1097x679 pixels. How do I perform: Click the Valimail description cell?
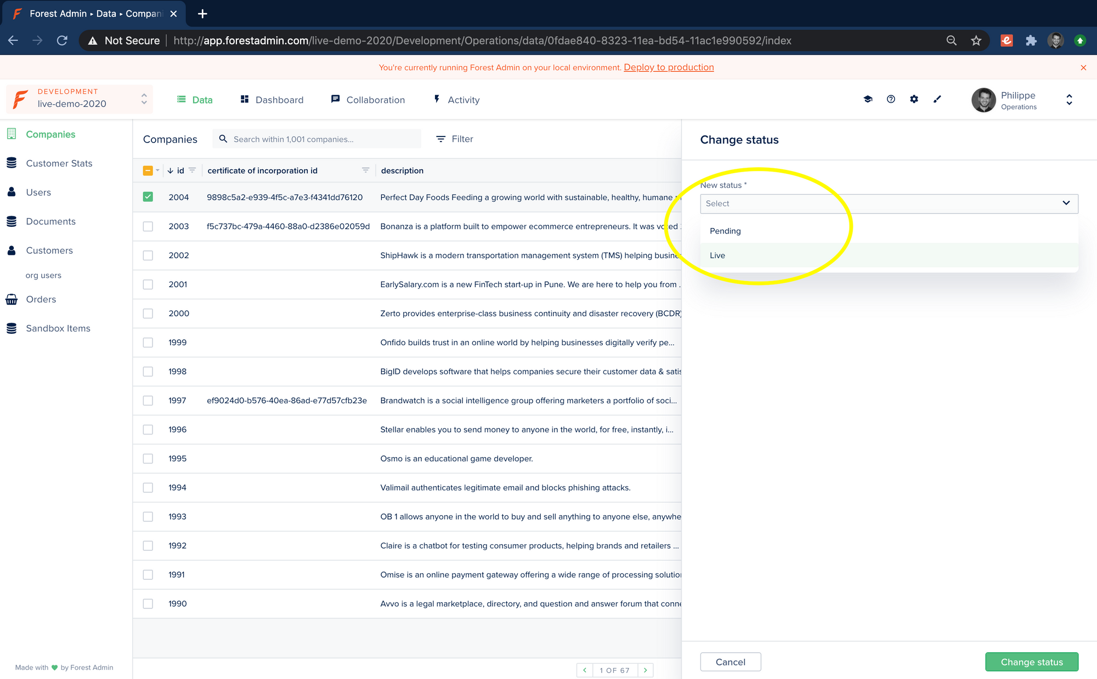[x=505, y=488]
